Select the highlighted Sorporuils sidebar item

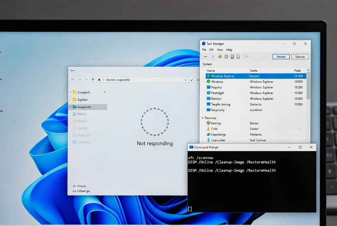coord(88,107)
